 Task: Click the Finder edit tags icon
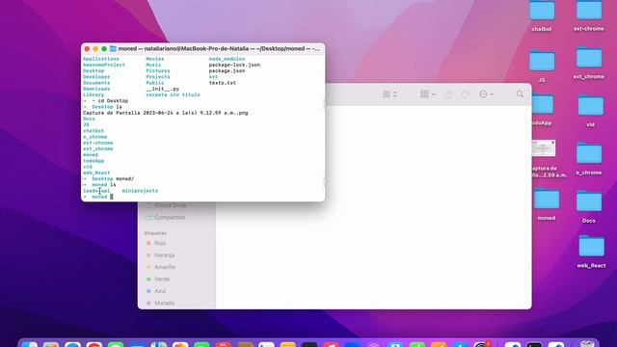coord(465,94)
